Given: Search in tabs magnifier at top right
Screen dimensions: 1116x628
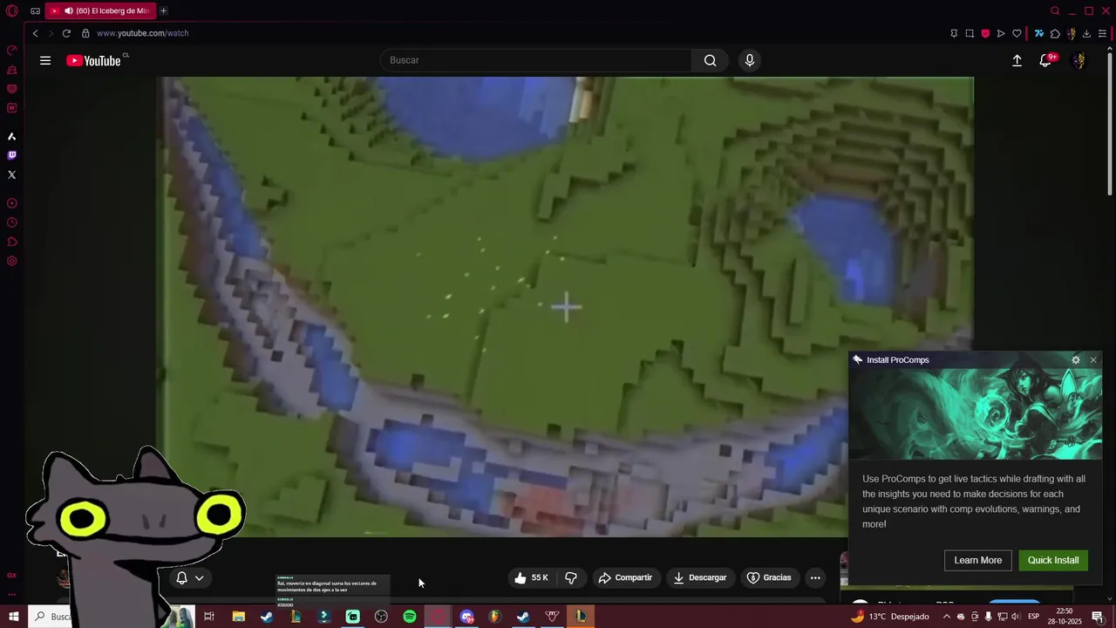Looking at the screenshot, I should (x=1055, y=11).
